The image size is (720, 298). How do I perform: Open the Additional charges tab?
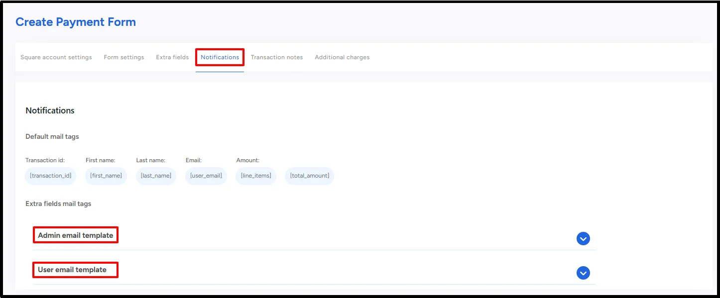pos(342,57)
